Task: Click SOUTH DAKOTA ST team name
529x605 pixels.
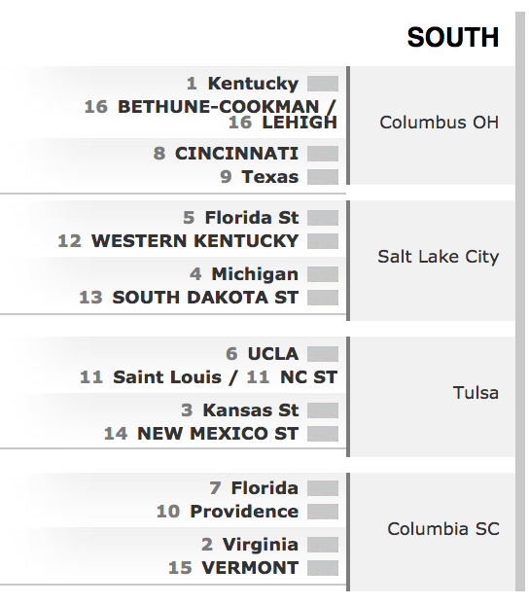Action: [x=205, y=298]
